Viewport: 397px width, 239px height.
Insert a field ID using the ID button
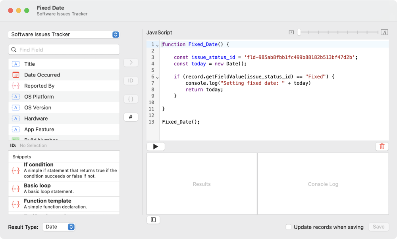click(131, 80)
